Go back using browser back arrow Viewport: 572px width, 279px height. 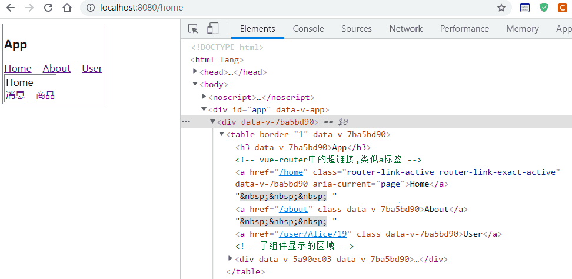(x=10, y=8)
